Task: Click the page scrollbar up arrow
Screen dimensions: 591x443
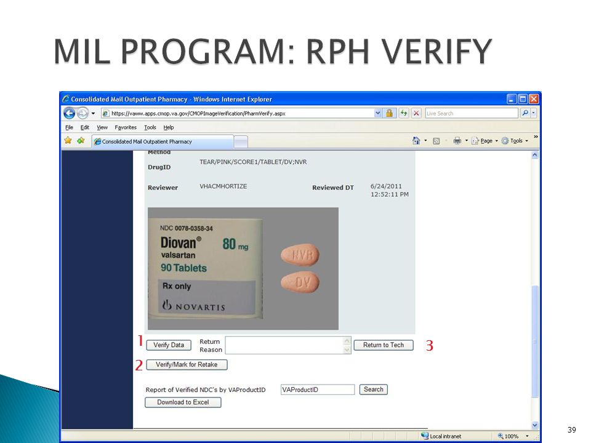Action: tap(535, 155)
